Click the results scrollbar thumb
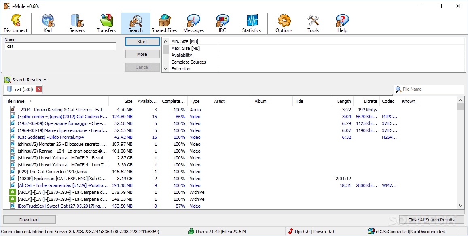Screen dimensions: 468x236 (460, 106)
